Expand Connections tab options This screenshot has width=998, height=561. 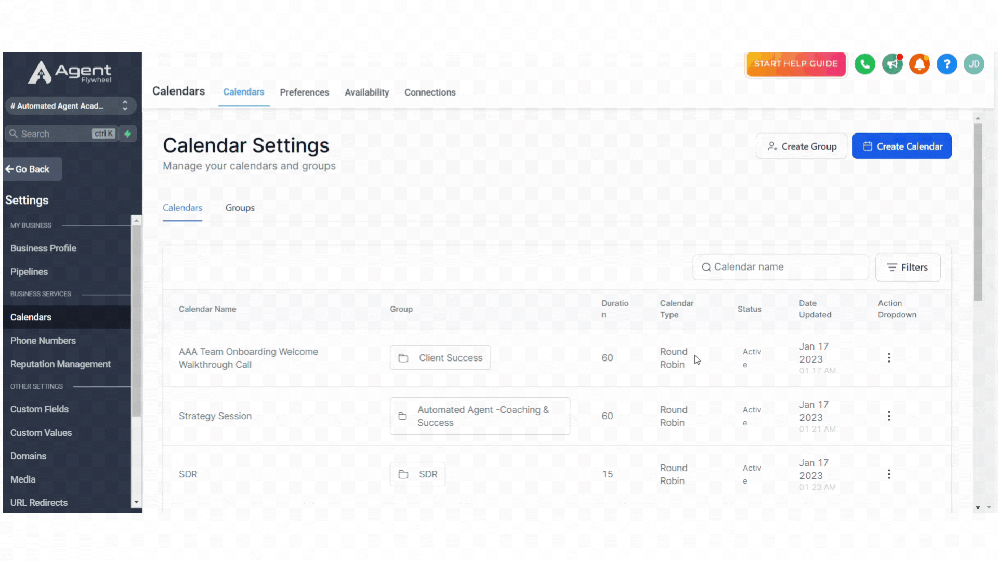(x=430, y=92)
